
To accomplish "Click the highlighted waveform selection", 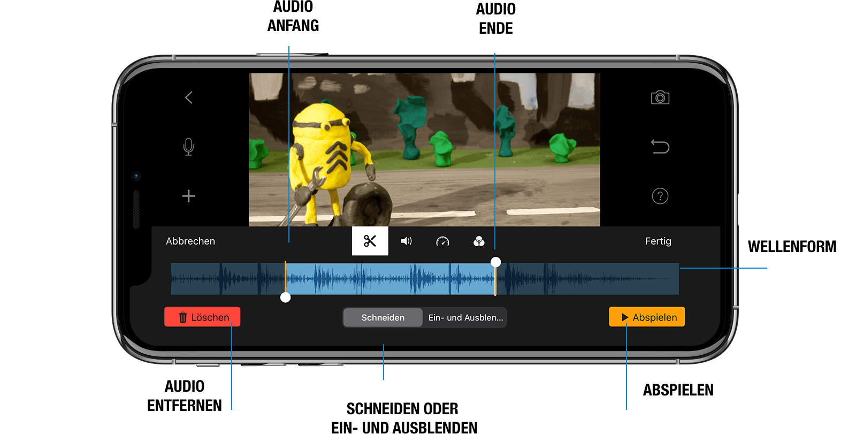I will pyautogui.click(x=391, y=279).
